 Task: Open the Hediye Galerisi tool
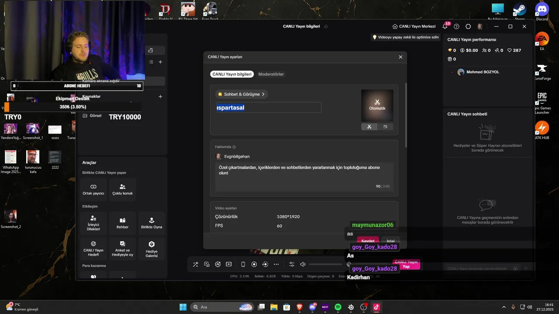tap(152, 249)
